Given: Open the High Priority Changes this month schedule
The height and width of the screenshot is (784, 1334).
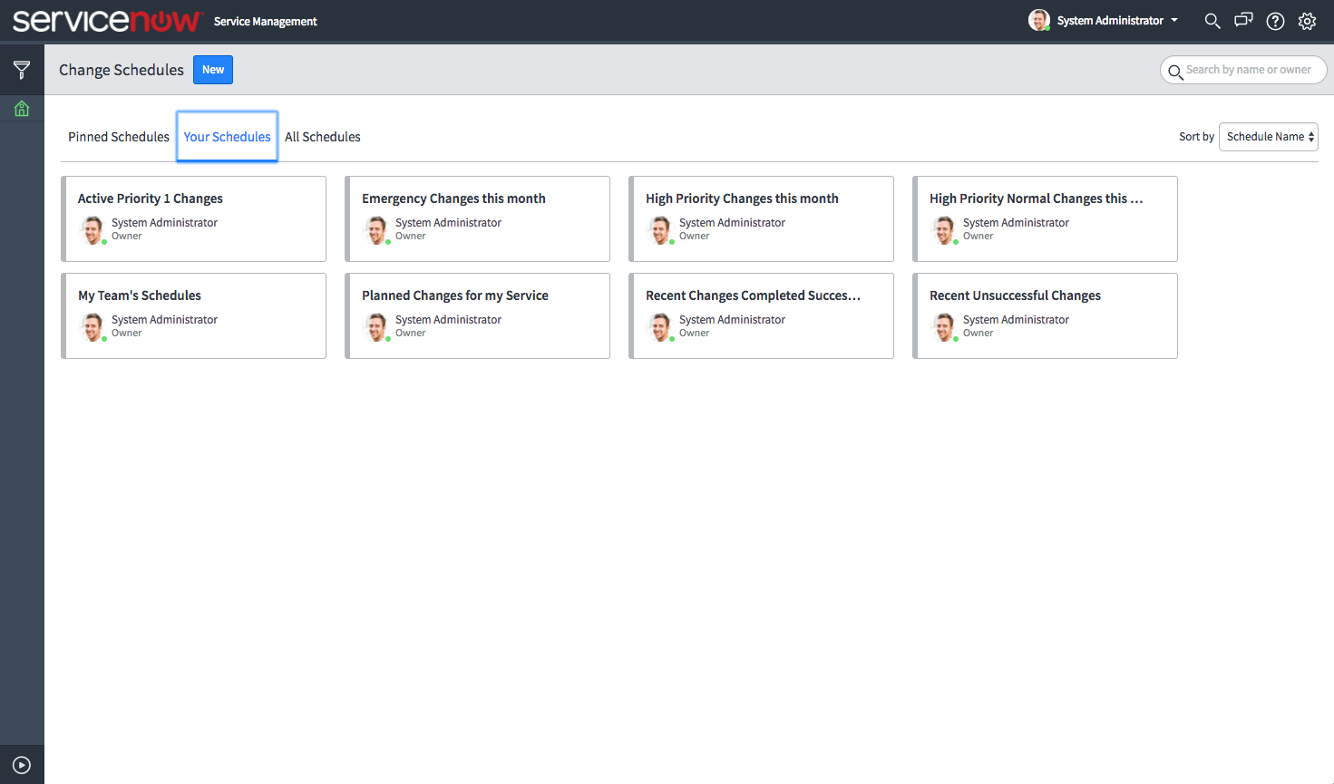Looking at the screenshot, I should [761, 218].
